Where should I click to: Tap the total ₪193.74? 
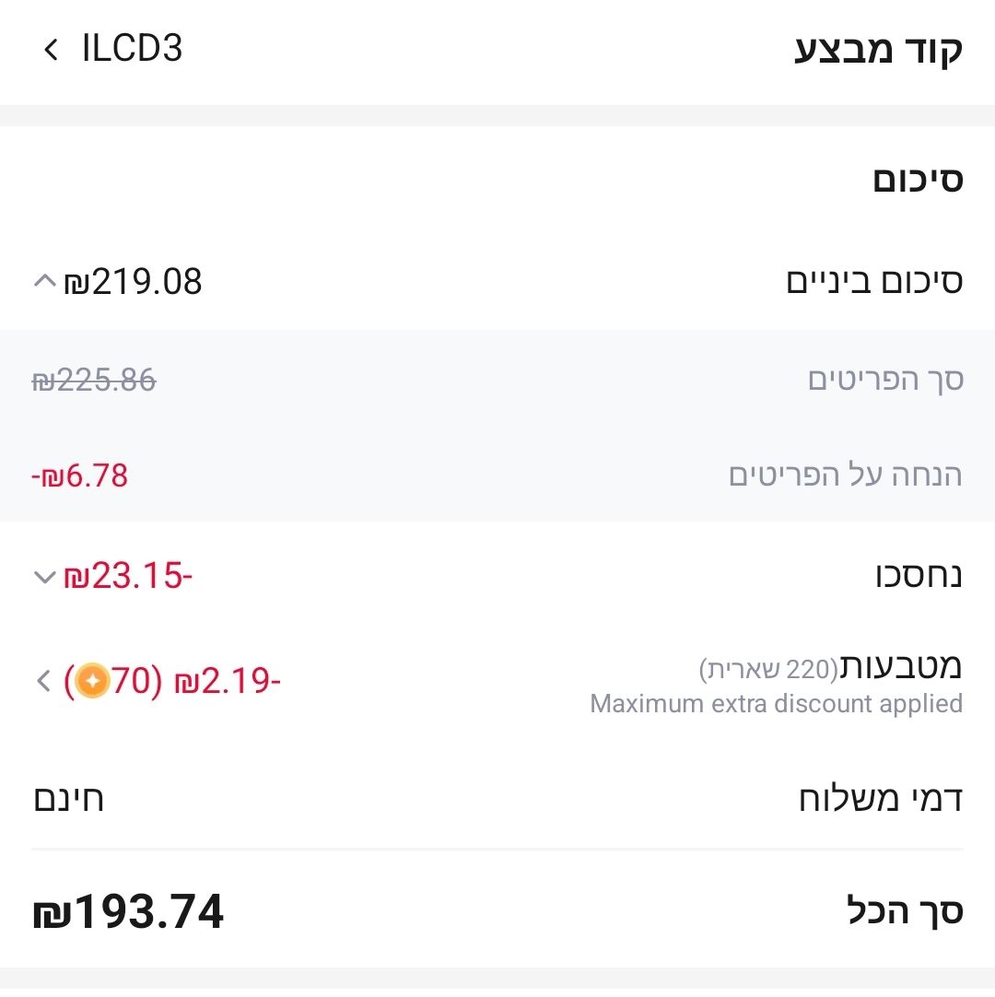128,912
